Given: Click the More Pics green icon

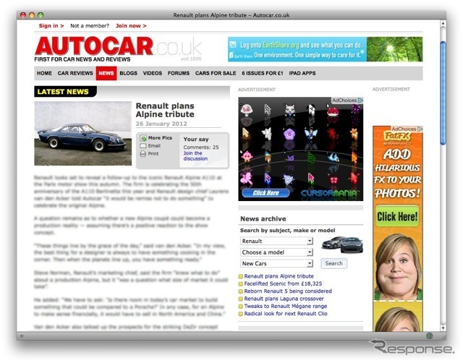Looking at the screenshot, I should point(143,138).
